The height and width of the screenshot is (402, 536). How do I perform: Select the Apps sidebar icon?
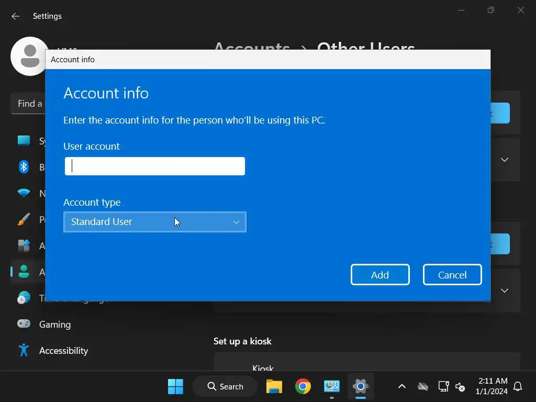click(24, 245)
